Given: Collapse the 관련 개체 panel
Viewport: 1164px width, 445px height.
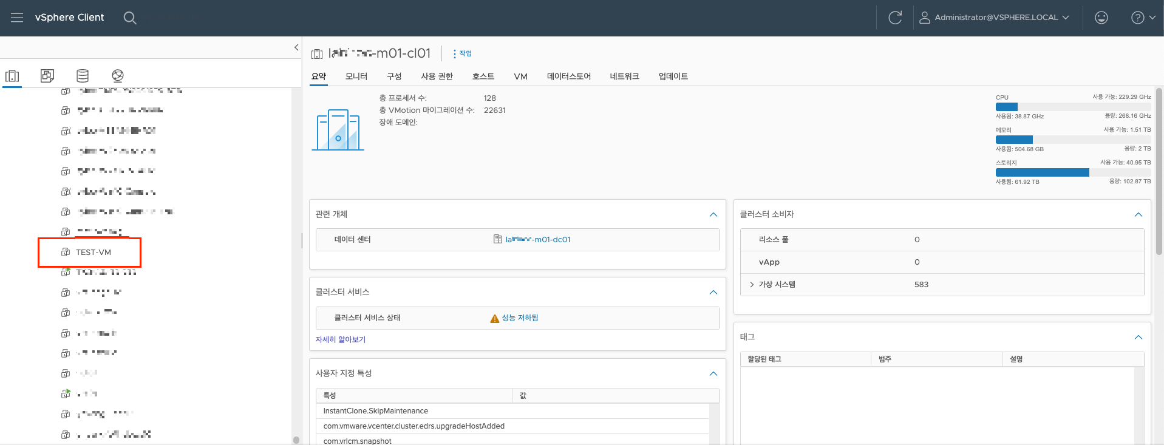Looking at the screenshot, I should click(713, 214).
